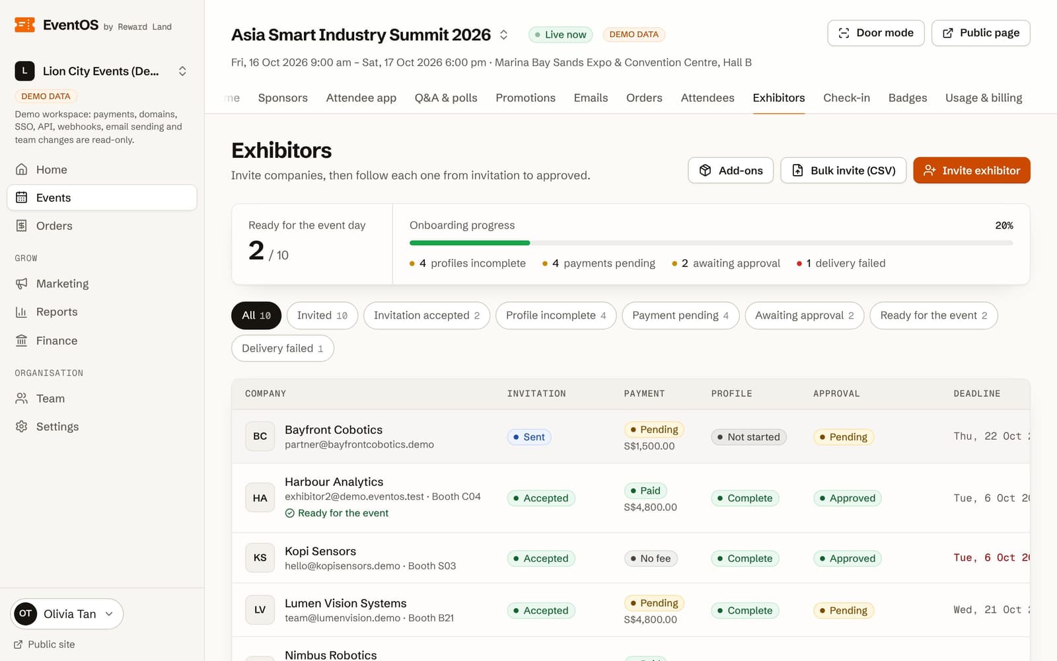The height and width of the screenshot is (661, 1057).
Task: Click the Door mode scan icon
Action: 844,33
